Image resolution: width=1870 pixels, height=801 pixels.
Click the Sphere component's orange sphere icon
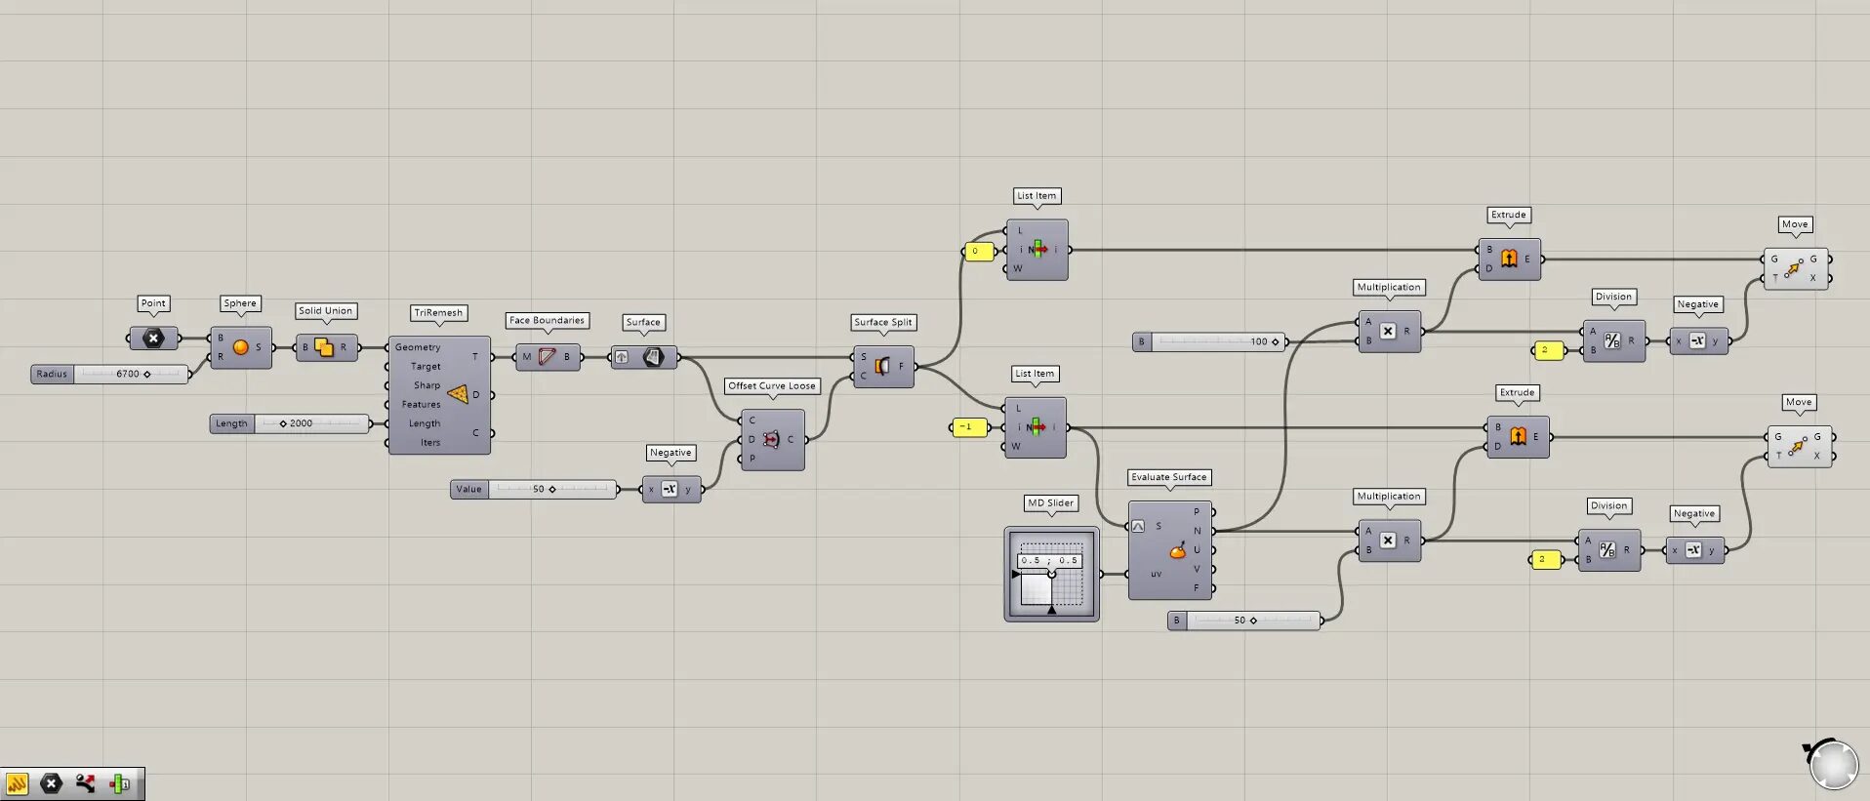pos(240,347)
